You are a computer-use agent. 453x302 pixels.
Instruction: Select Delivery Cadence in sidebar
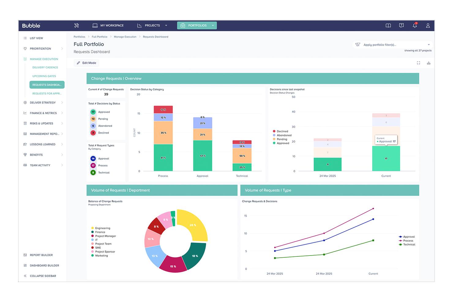(x=45, y=67)
